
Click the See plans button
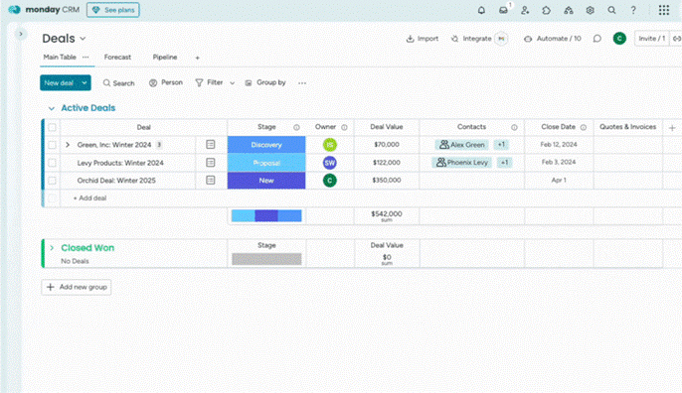click(x=113, y=10)
